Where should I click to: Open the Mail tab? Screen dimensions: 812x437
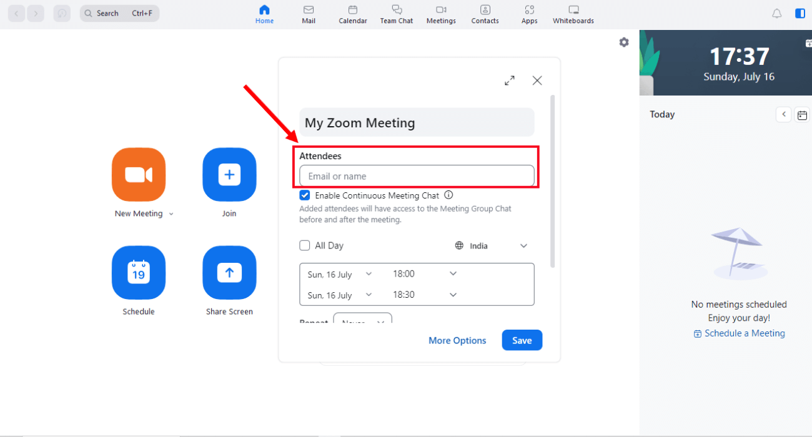[x=309, y=14]
